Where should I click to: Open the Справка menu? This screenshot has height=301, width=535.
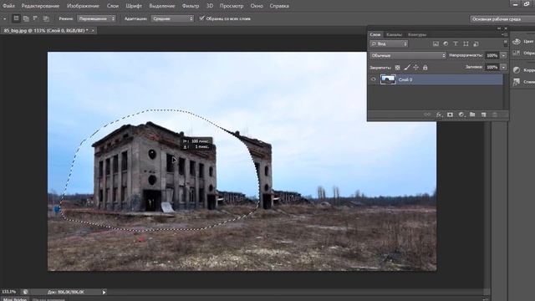click(x=279, y=6)
